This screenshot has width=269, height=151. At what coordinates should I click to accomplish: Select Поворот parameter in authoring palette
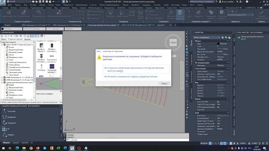(x=8, y=135)
